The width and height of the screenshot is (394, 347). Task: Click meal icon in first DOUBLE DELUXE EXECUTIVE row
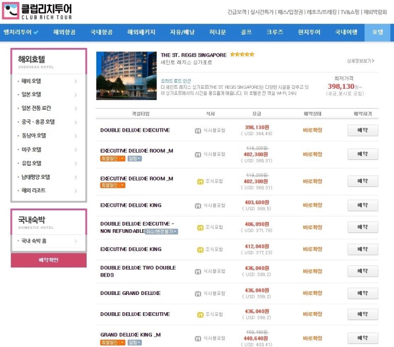(198, 131)
